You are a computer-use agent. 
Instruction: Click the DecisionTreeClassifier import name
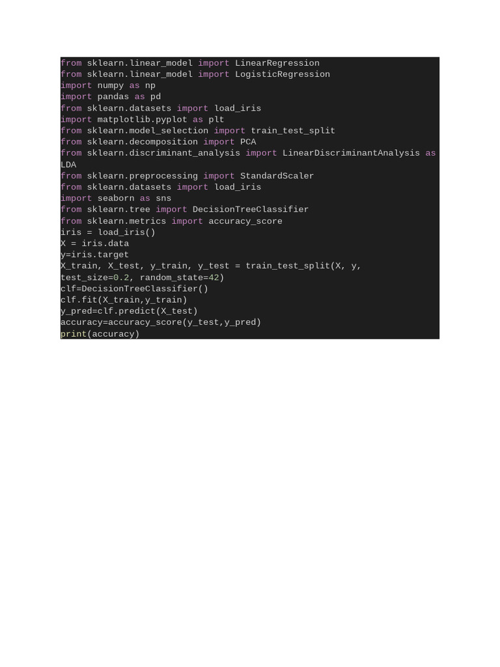click(251, 209)
